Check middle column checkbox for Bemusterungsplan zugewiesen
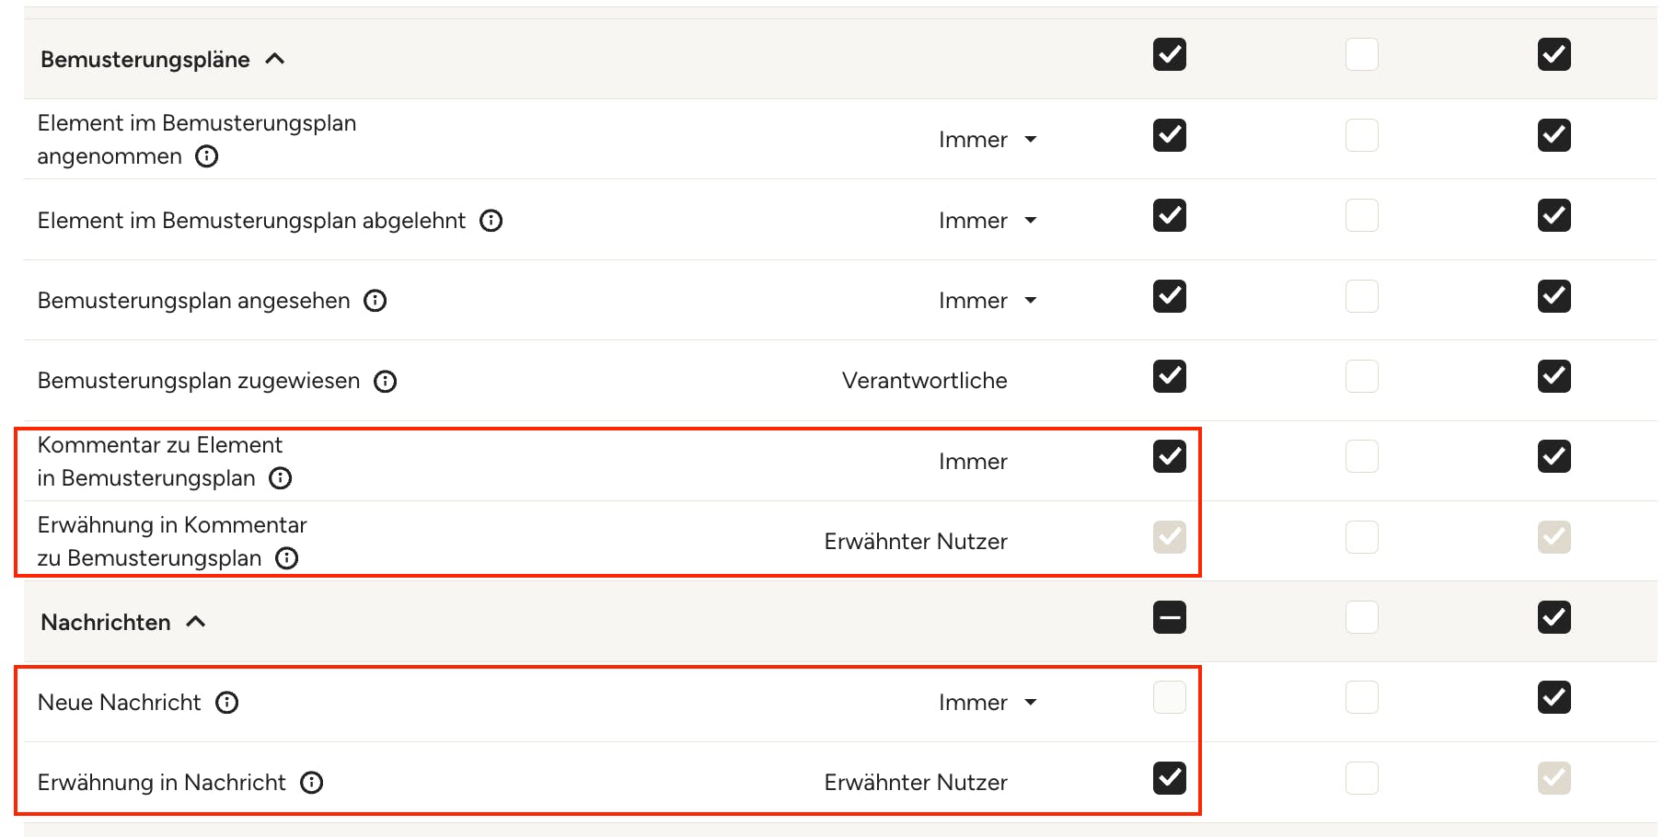 coord(1362,376)
